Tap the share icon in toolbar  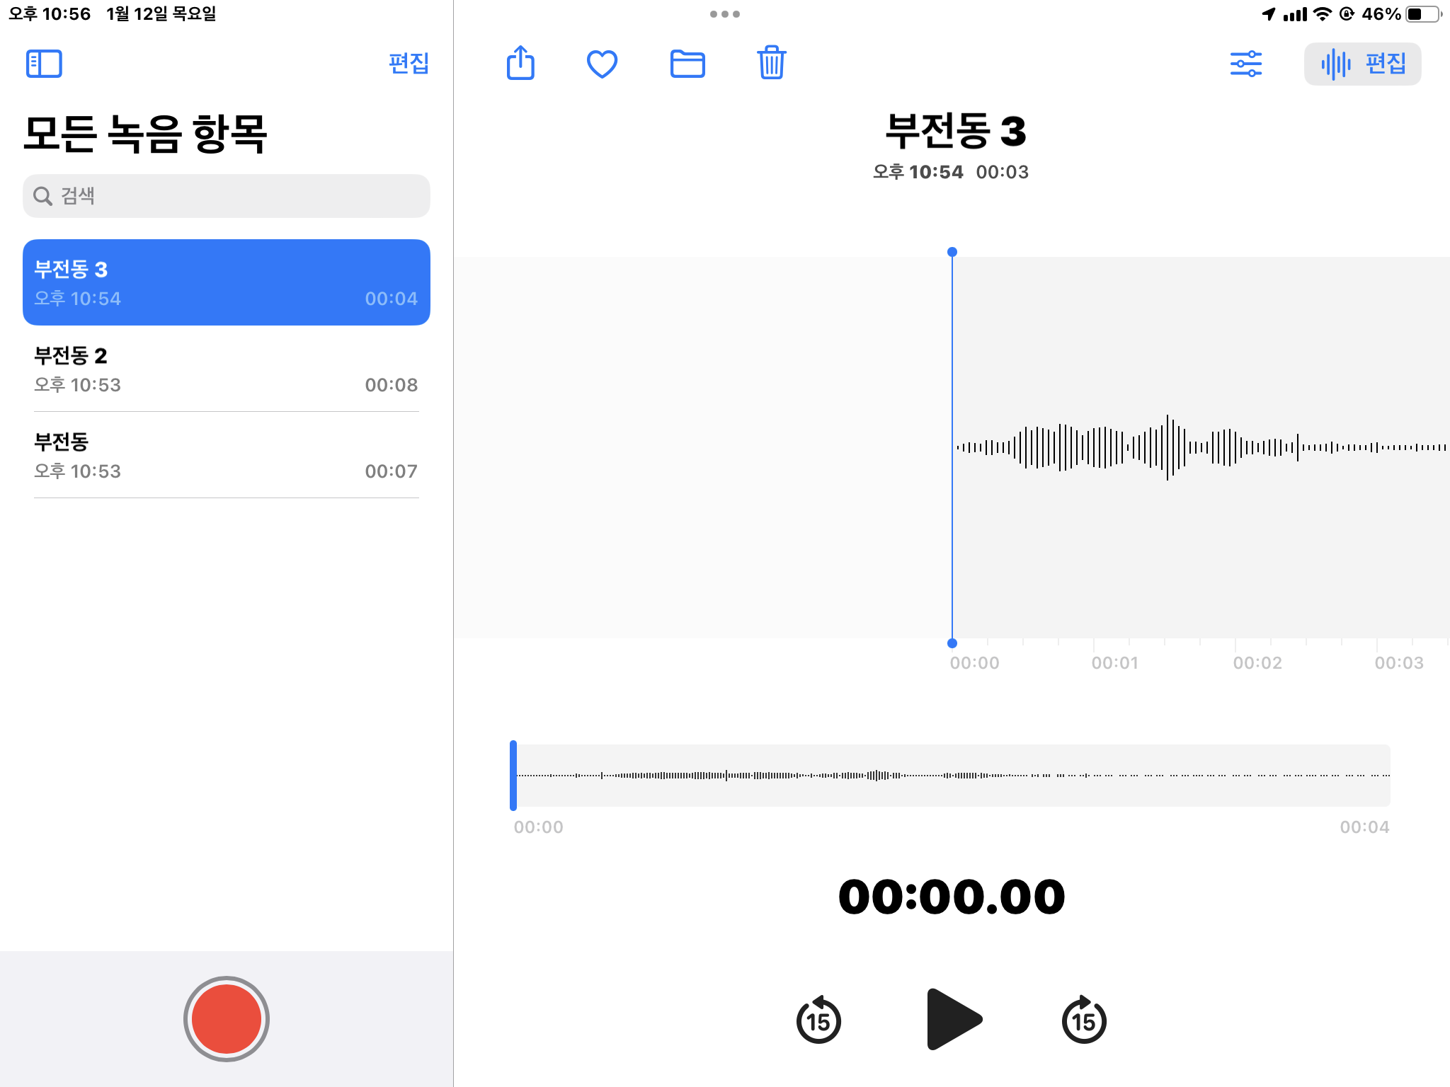pos(520,63)
